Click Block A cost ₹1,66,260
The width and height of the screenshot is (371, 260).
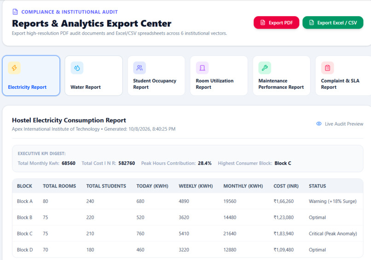[x=284, y=202]
